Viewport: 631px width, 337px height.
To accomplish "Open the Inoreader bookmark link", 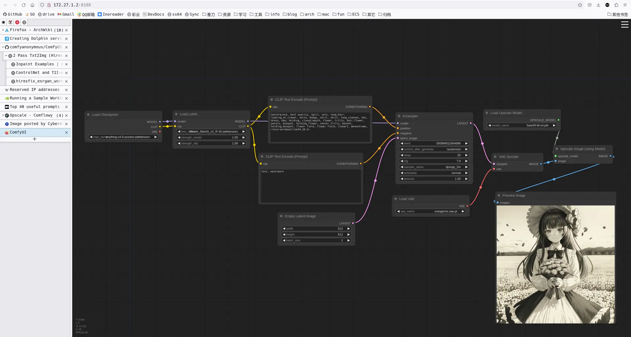I will point(110,14).
